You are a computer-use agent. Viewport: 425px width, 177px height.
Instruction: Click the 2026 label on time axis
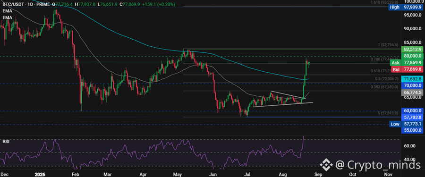click(40, 174)
